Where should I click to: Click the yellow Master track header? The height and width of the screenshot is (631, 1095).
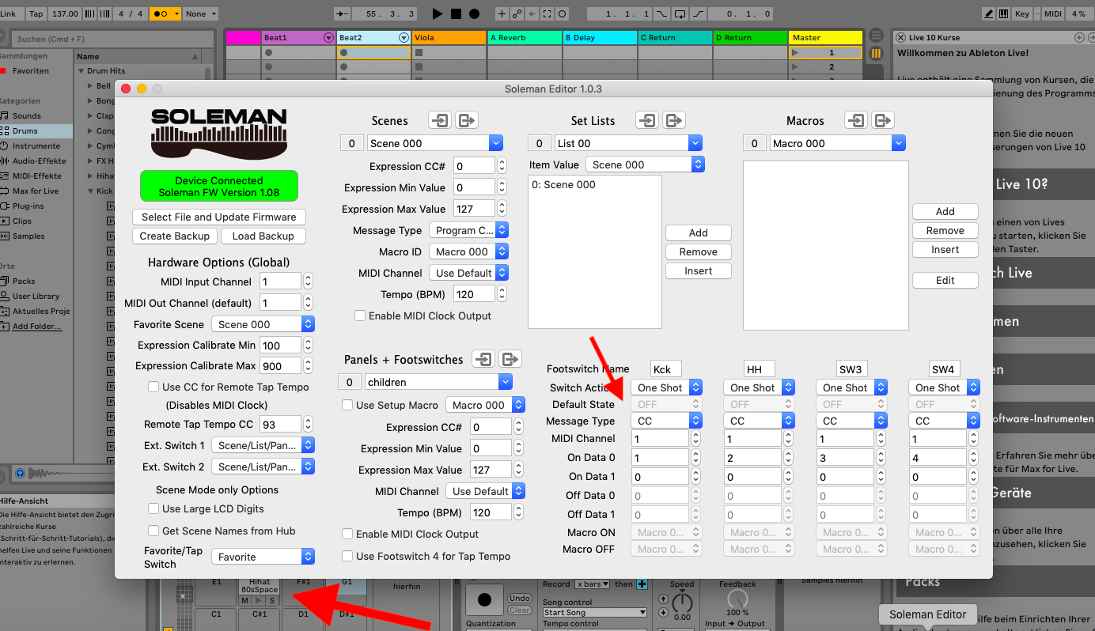tap(825, 38)
